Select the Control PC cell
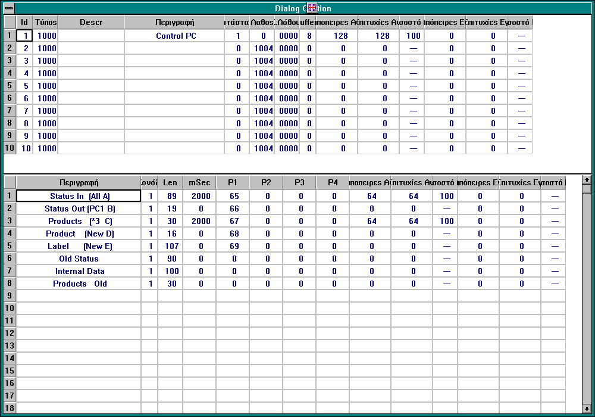The width and height of the screenshot is (595, 417). click(176, 36)
